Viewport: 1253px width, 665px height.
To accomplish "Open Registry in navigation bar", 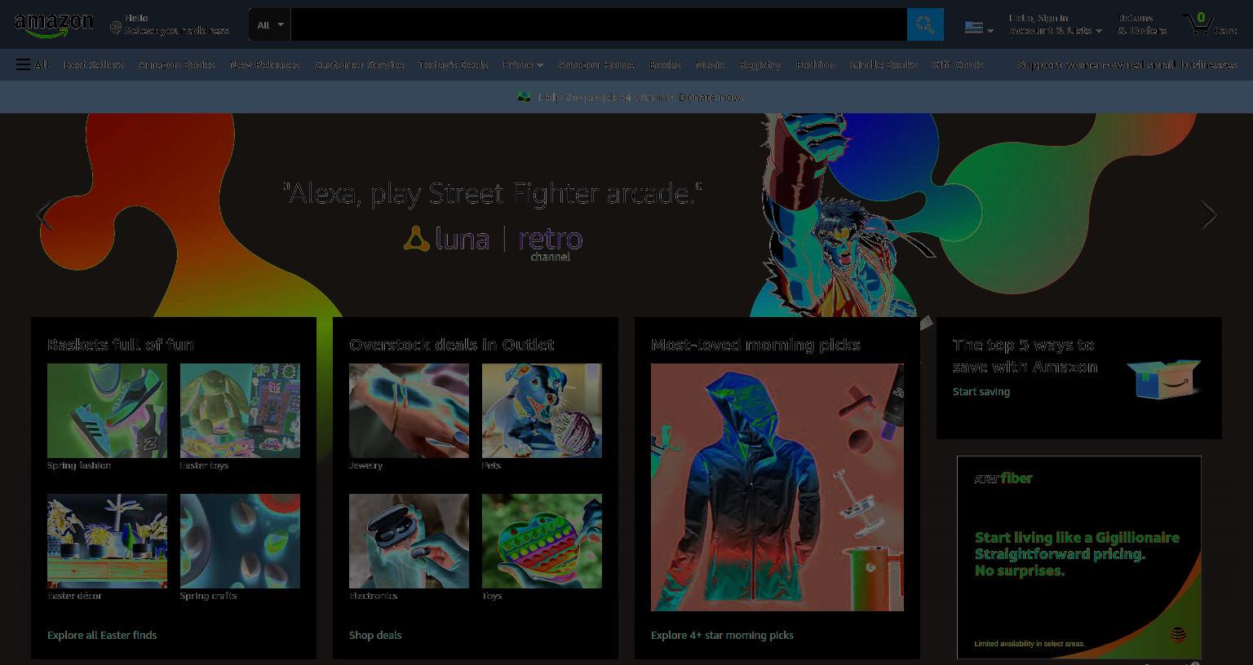I will (760, 64).
